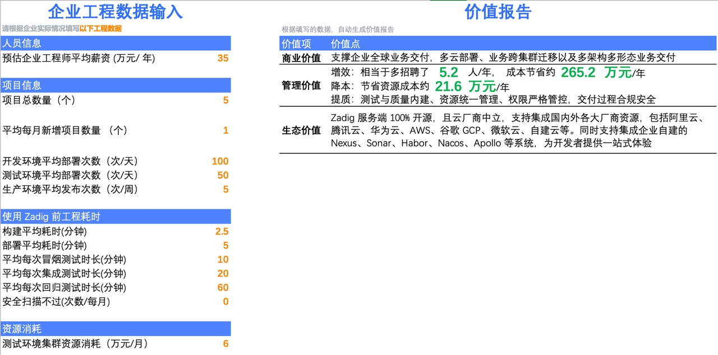Click the 价值项 column header
Screen dimensions: 718x355
click(296, 44)
